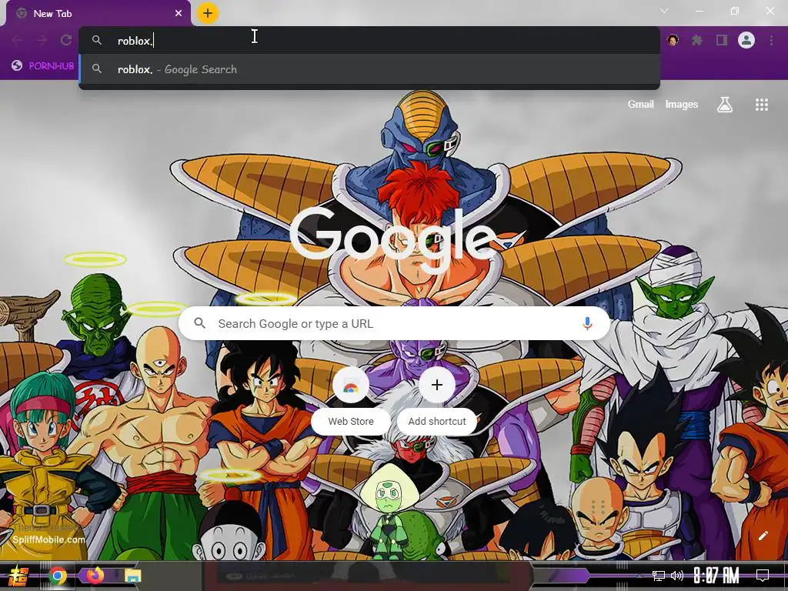The width and height of the screenshot is (788, 591).
Task: Customize this page with the pencil icon
Action: pyautogui.click(x=763, y=536)
